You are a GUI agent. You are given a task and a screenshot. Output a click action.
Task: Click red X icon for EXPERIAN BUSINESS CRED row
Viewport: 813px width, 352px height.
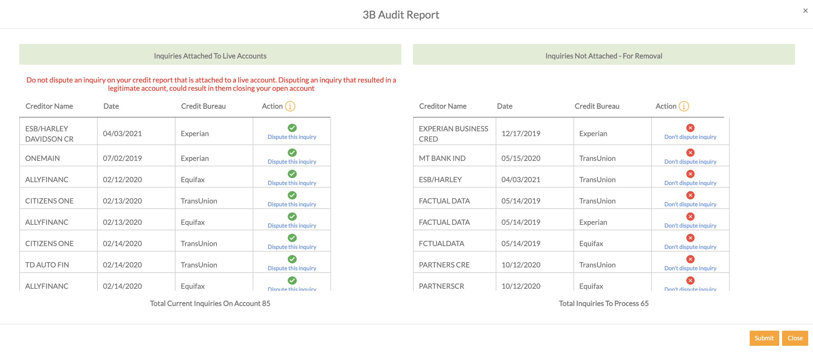pos(690,128)
